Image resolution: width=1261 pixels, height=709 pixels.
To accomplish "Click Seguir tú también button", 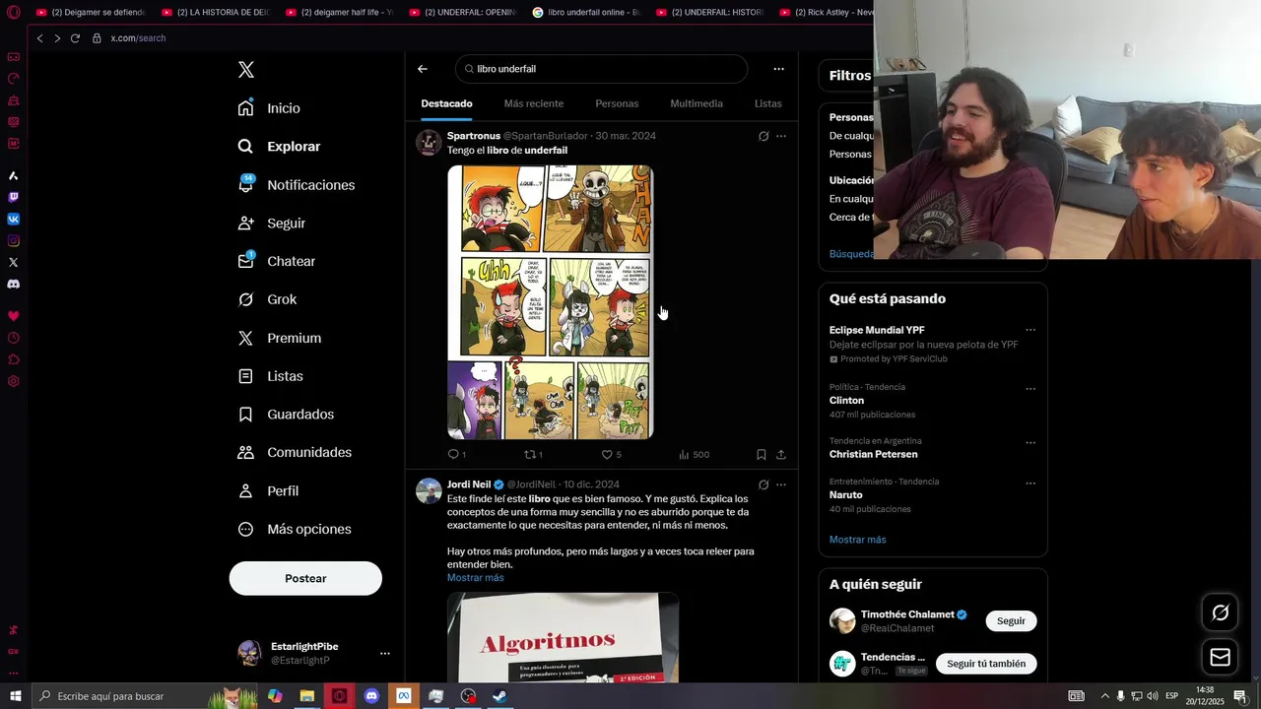I will 986,664.
